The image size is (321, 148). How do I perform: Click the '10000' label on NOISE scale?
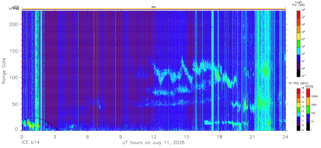coord(314,97)
